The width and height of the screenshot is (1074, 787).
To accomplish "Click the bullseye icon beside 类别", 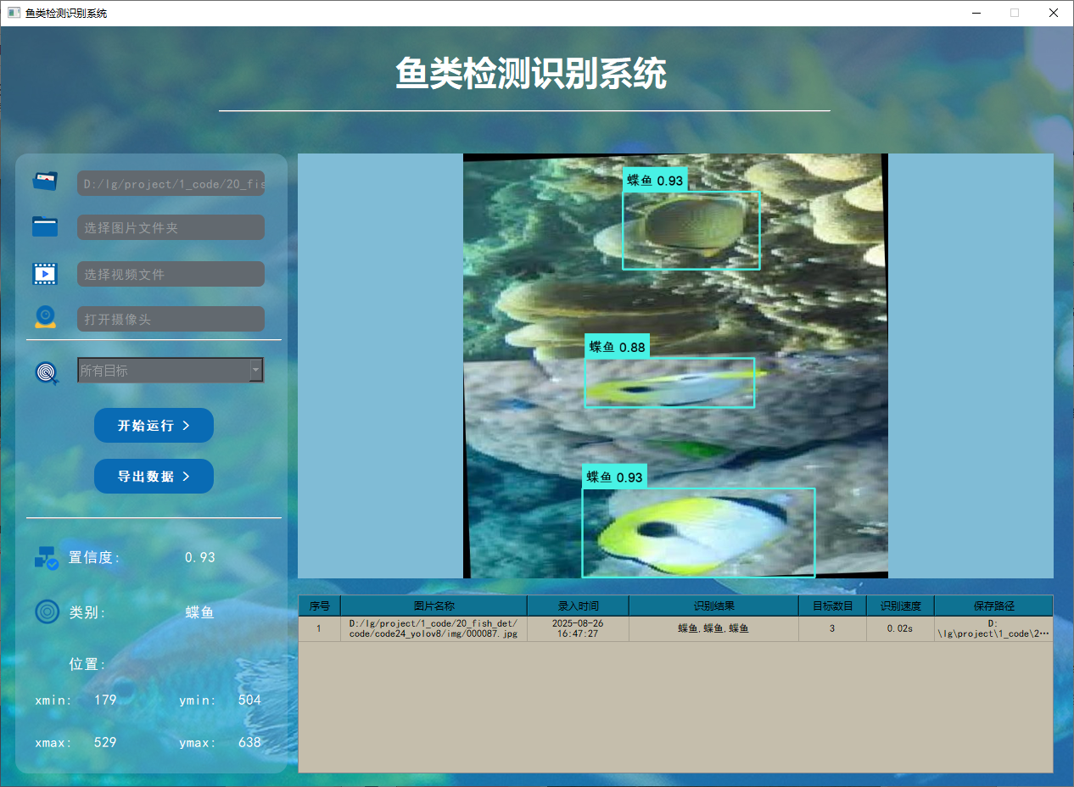I will 47,611.
